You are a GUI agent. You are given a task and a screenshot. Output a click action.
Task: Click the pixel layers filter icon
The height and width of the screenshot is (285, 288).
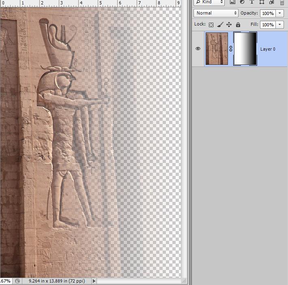point(233,2)
